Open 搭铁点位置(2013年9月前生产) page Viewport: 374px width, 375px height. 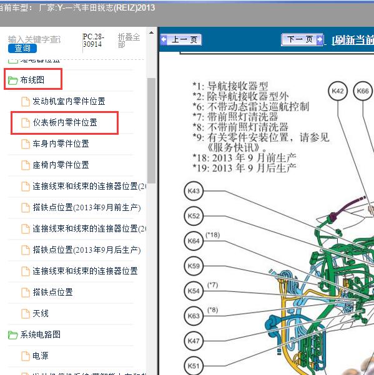pos(87,207)
